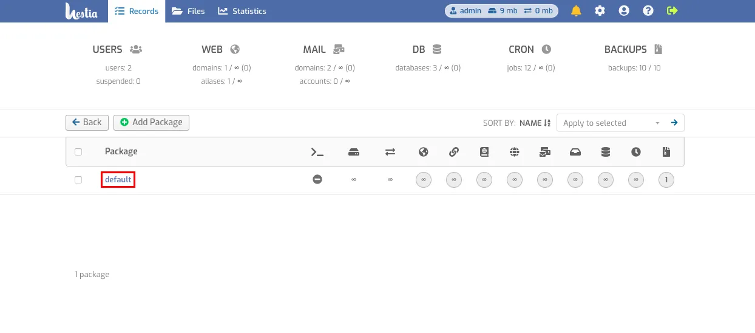The image size is (755, 333).
Task: Open the notifications bell
Action: click(x=576, y=11)
